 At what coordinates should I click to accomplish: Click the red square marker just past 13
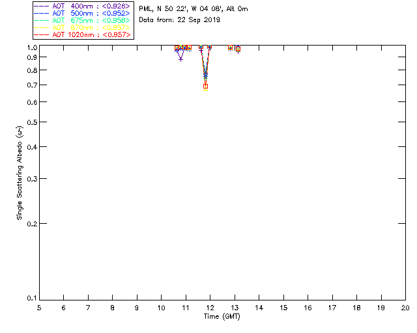coord(238,49)
